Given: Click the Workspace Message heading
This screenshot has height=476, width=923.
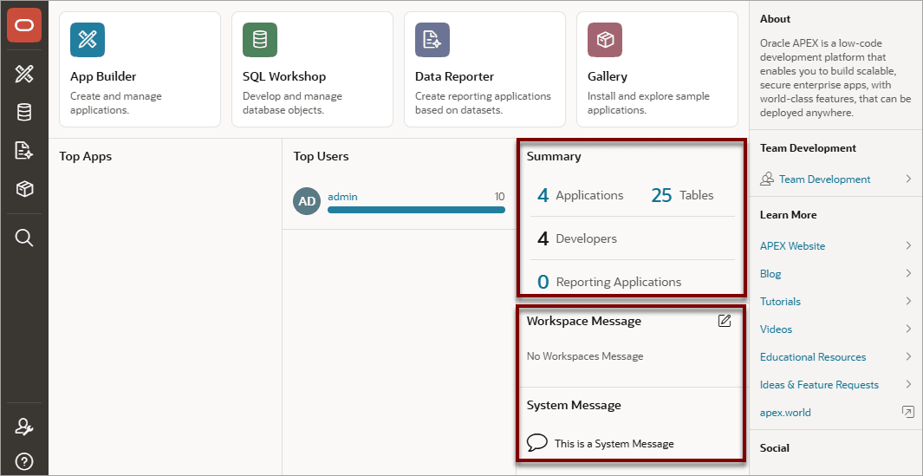Looking at the screenshot, I should [584, 321].
